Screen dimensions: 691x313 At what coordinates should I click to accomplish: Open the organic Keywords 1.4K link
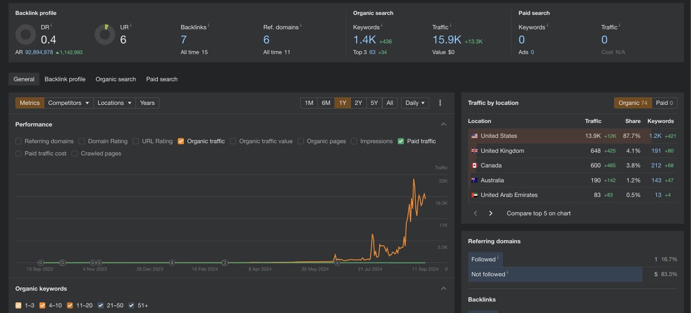[365, 40]
